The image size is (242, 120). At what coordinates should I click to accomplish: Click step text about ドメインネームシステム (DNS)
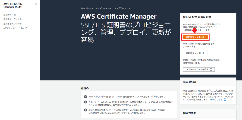tap(131, 103)
